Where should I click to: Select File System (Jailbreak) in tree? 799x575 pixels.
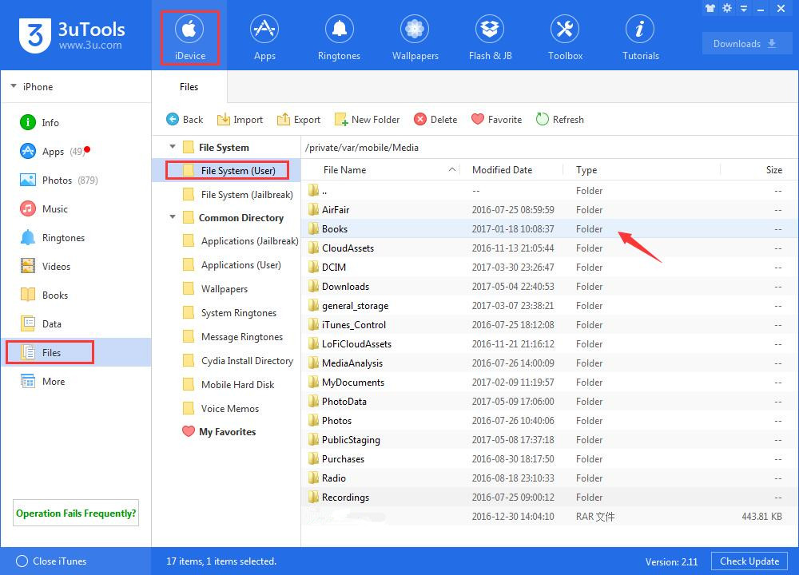pos(238,195)
